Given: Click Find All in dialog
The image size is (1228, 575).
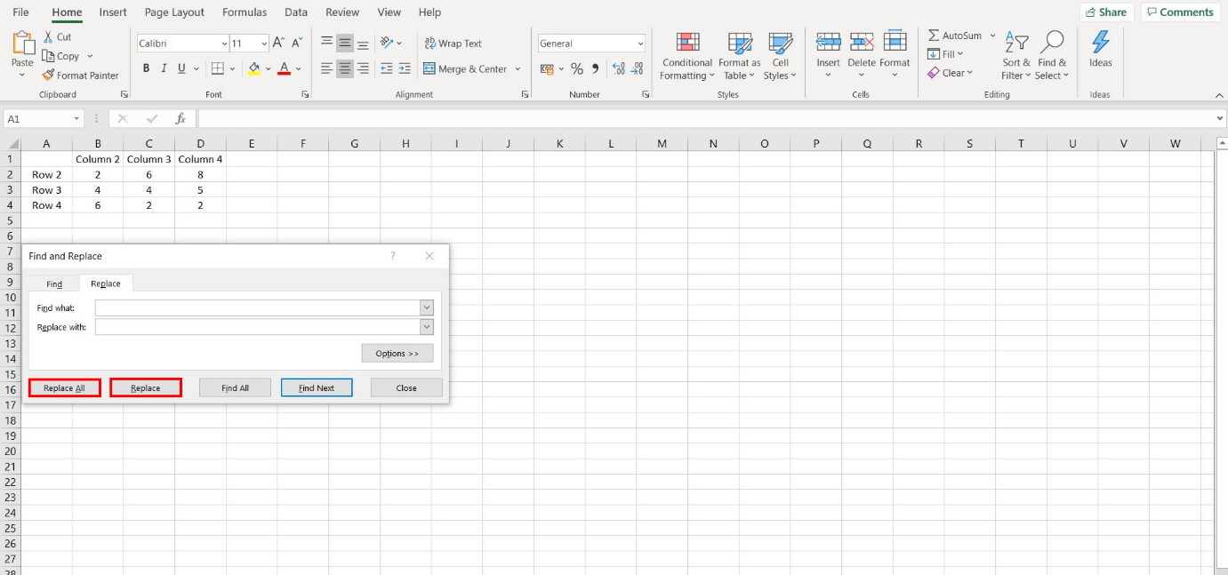Looking at the screenshot, I should [x=235, y=387].
